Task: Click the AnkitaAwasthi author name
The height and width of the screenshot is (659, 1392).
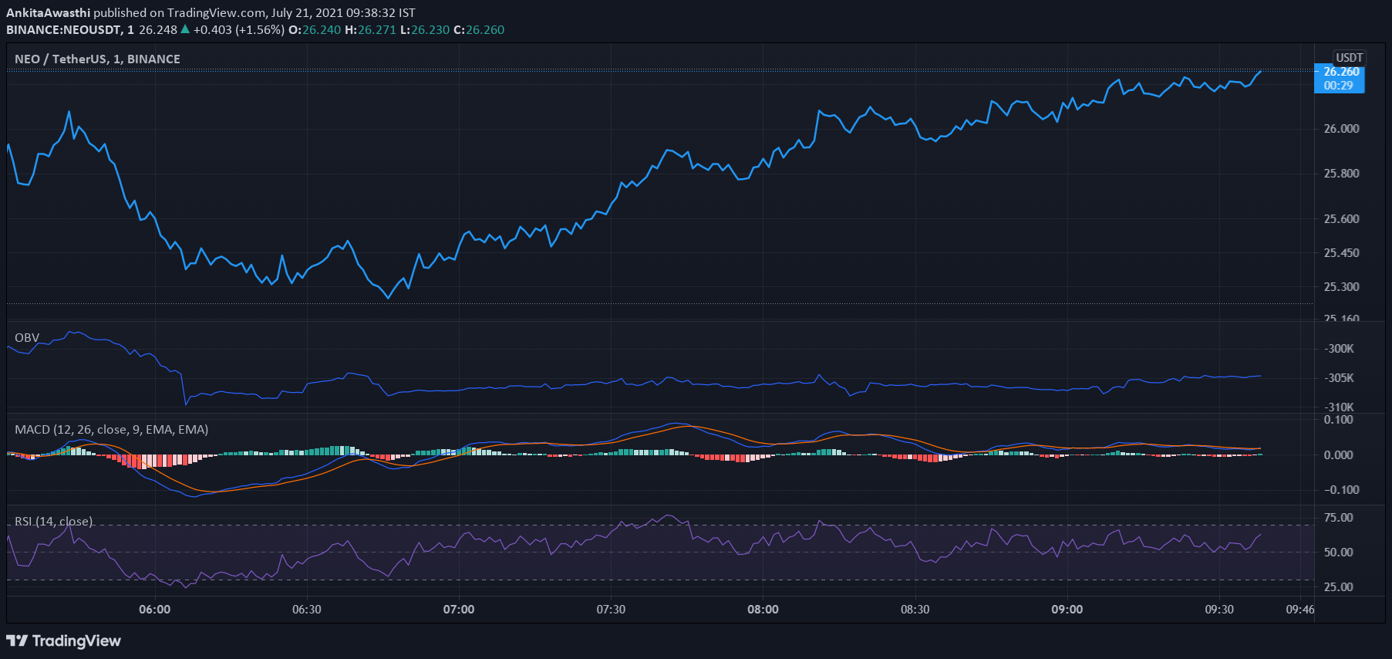Action: 48,12
